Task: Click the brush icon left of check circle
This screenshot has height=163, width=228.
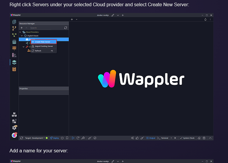Action: click(x=90, y=138)
